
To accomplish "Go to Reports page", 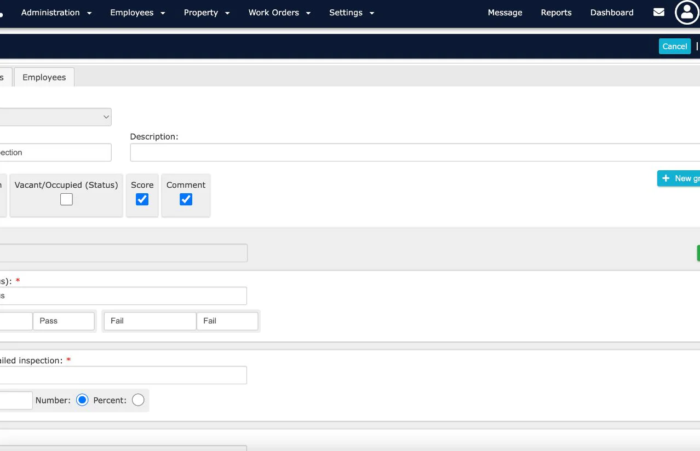I will pyautogui.click(x=556, y=13).
